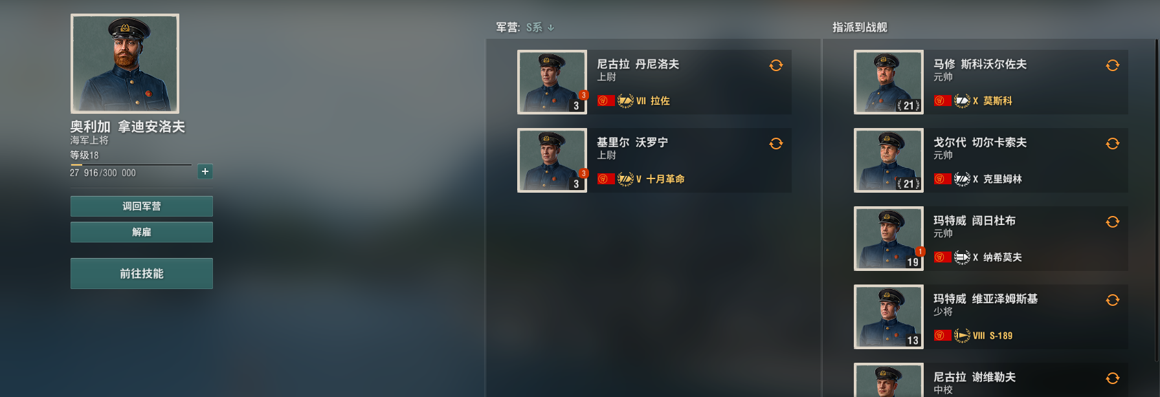This screenshot has width=1160, height=397.
Task: Click swap icon for 马修 斯科沃尔佐夫
Action: (x=1112, y=65)
